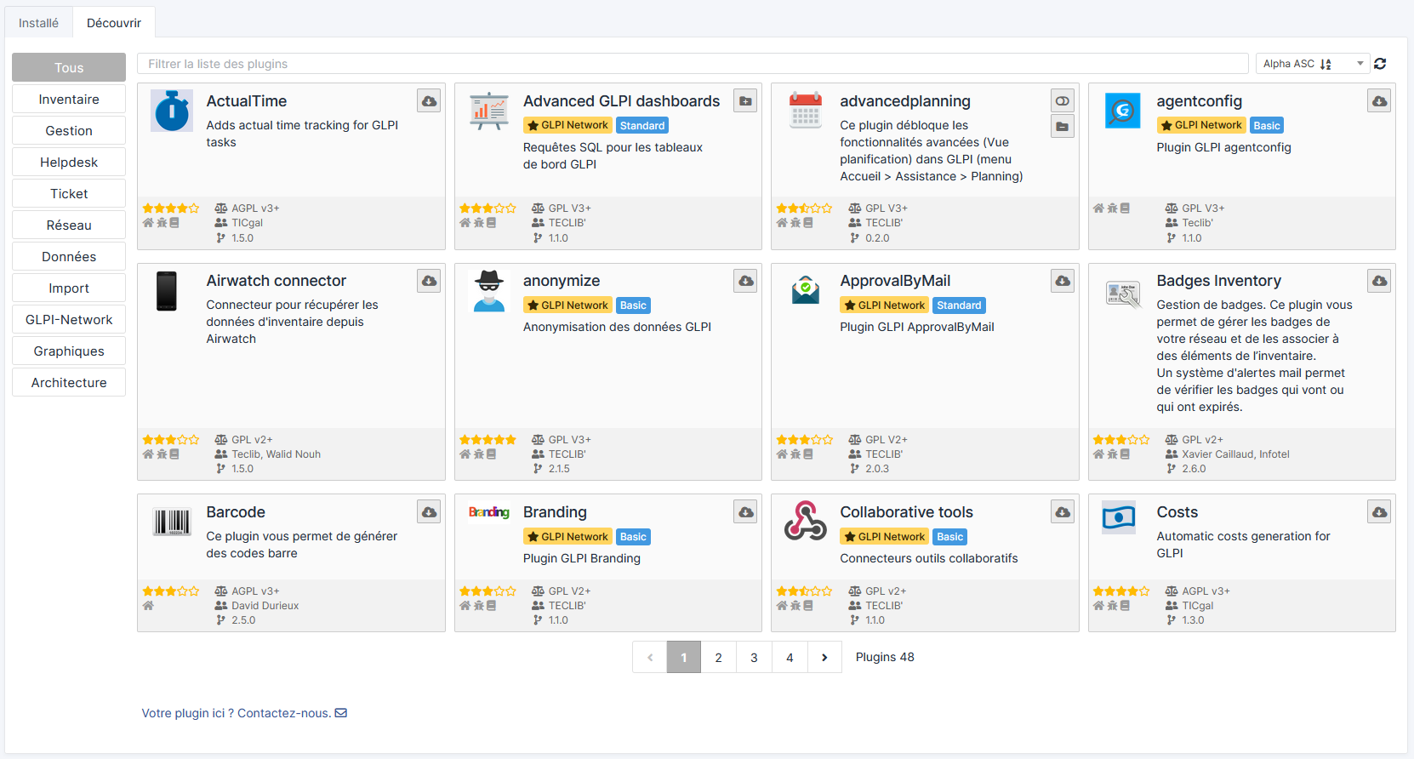The image size is (1414, 759).
Task: Go to next page of plugins
Action: pyautogui.click(x=824, y=657)
